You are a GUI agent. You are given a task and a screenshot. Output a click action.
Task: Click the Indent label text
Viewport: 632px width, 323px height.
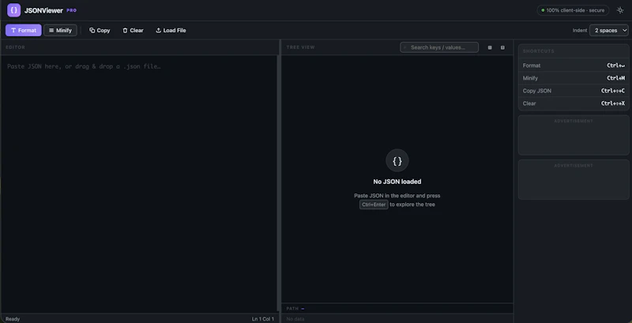580,30
